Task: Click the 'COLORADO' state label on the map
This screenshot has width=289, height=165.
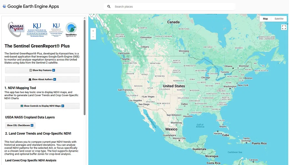Action: point(164,89)
